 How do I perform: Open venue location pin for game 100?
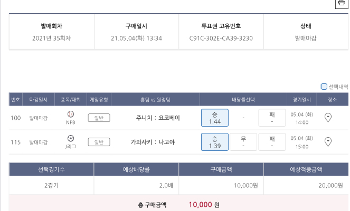point(328,118)
